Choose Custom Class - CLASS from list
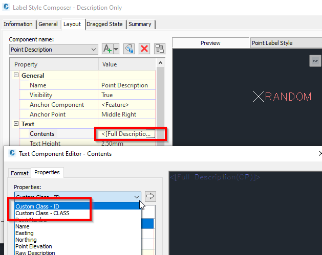 pos(78,213)
